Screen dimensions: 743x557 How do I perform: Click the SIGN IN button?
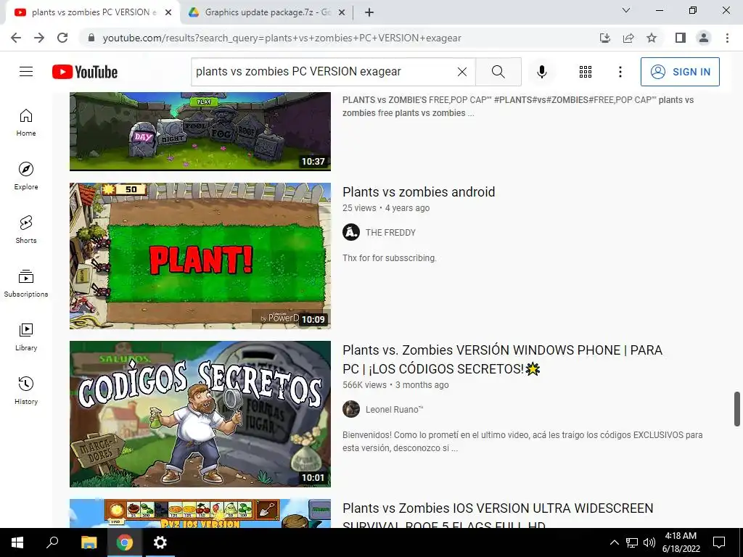pyautogui.click(x=680, y=72)
